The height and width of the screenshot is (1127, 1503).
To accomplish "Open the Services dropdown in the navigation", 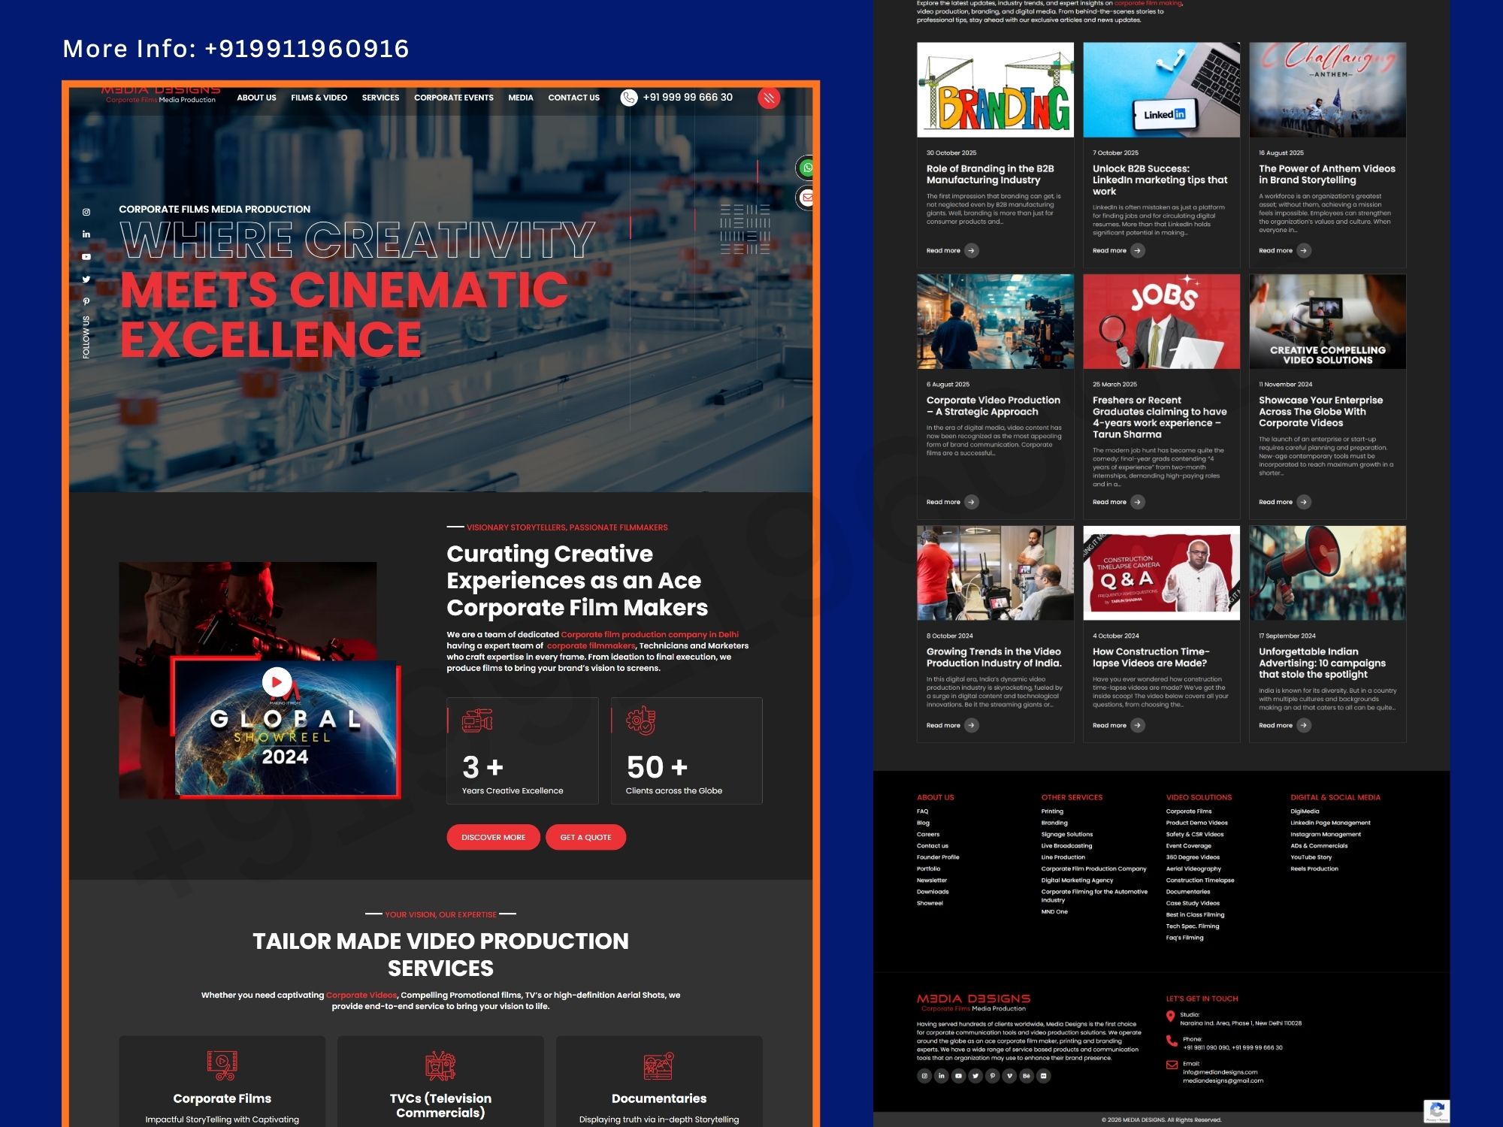I will pyautogui.click(x=380, y=98).
